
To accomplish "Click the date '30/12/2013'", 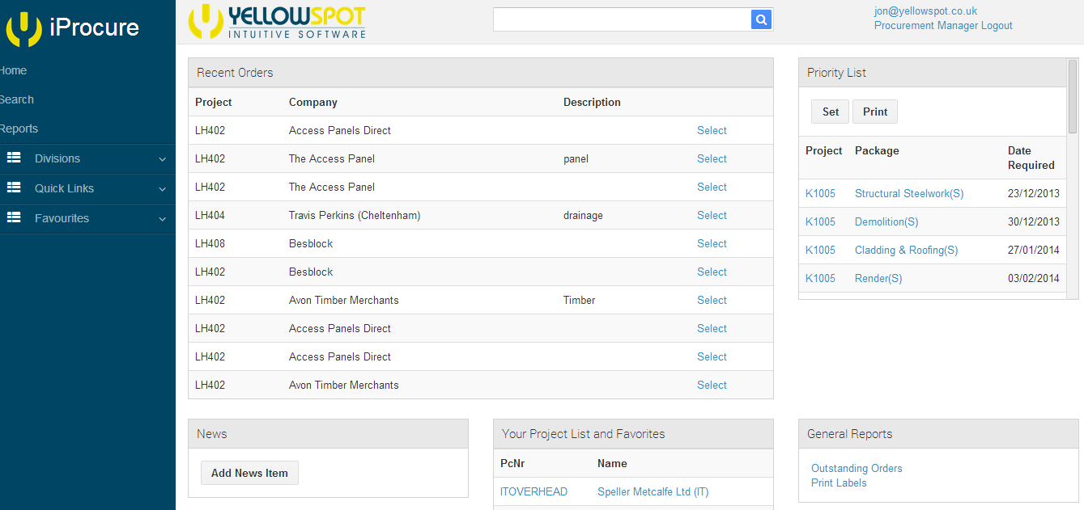I will pyautogui.click(x=1033, y=221).
